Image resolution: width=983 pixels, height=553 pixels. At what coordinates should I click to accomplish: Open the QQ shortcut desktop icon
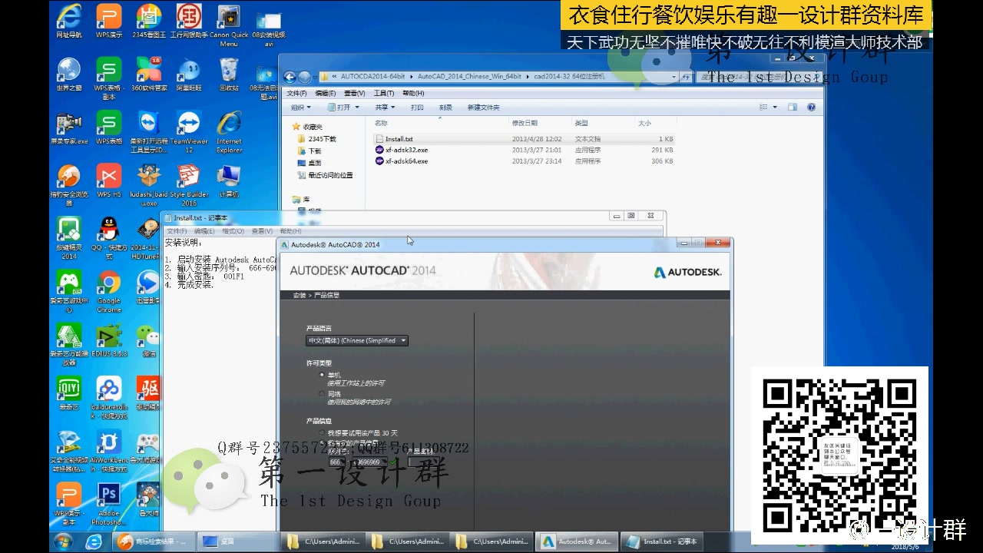pos(109,238)
